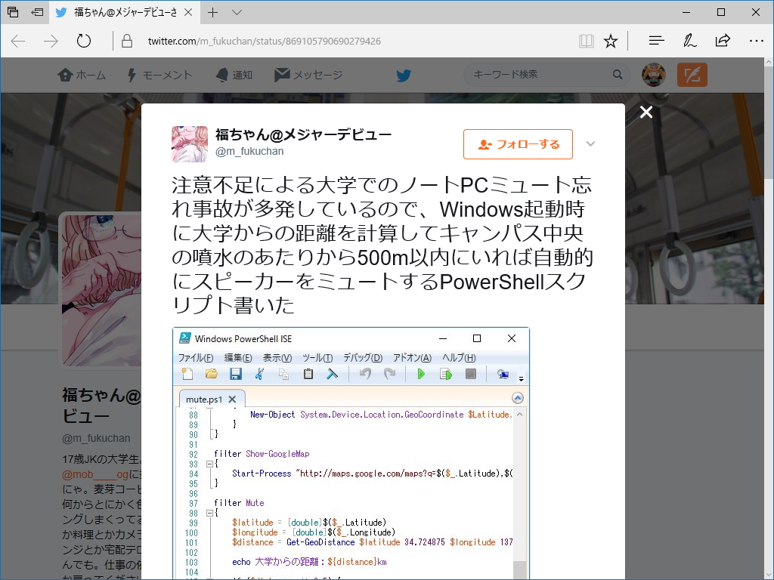Compose a tweet via the orange feather icon
774x580 pixels.
tap(692, 75)
